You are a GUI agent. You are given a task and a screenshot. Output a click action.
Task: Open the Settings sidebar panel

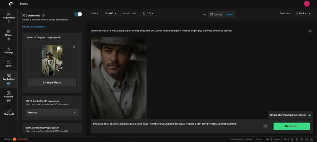9,50
